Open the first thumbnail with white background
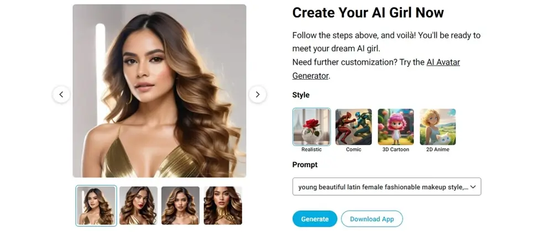The image size is (553, 235). pyautogui.click(x=96, y=205)
